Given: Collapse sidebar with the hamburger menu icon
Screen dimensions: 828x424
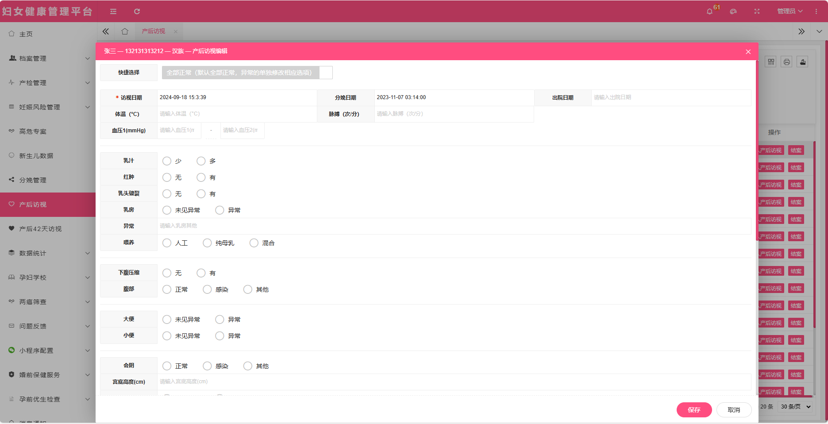Looking at the screenshot, I should point(113,12).
